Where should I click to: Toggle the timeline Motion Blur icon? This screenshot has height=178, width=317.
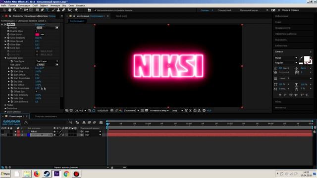click(95, 123)
